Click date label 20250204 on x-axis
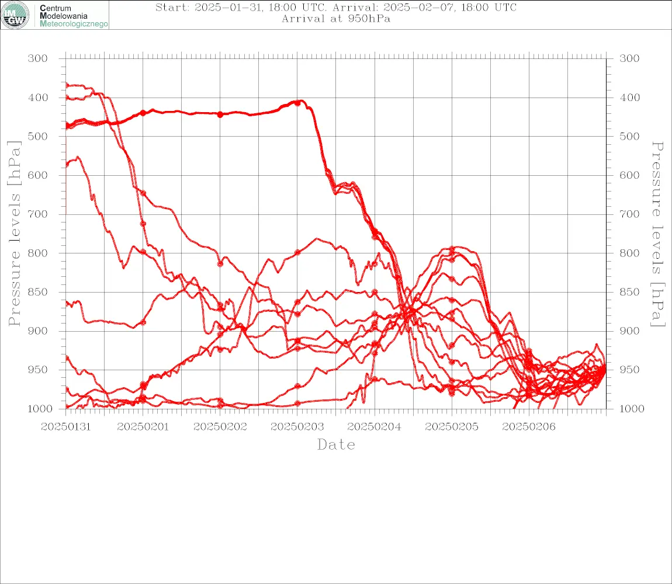Image resolution: width=672 pixels, height=584 pixels. 375,427
